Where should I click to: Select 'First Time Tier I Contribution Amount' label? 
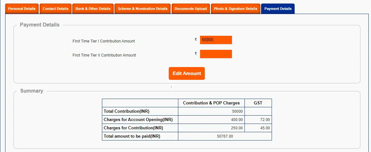pos(104,41)
